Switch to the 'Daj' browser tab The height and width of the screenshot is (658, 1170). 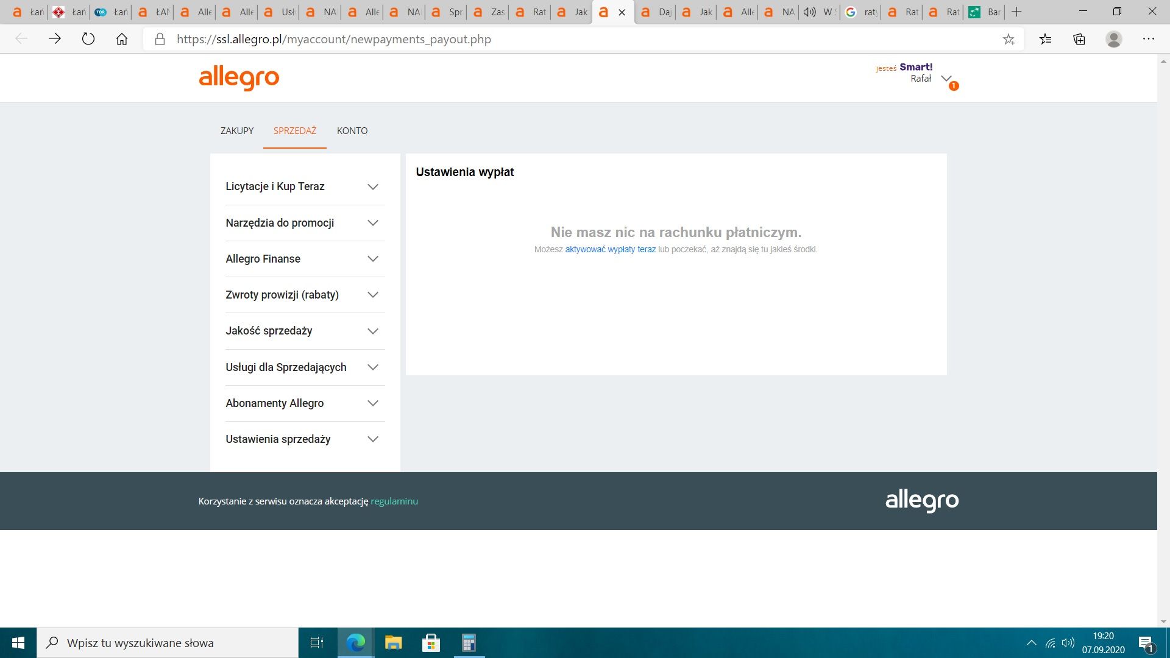[656, 12]
